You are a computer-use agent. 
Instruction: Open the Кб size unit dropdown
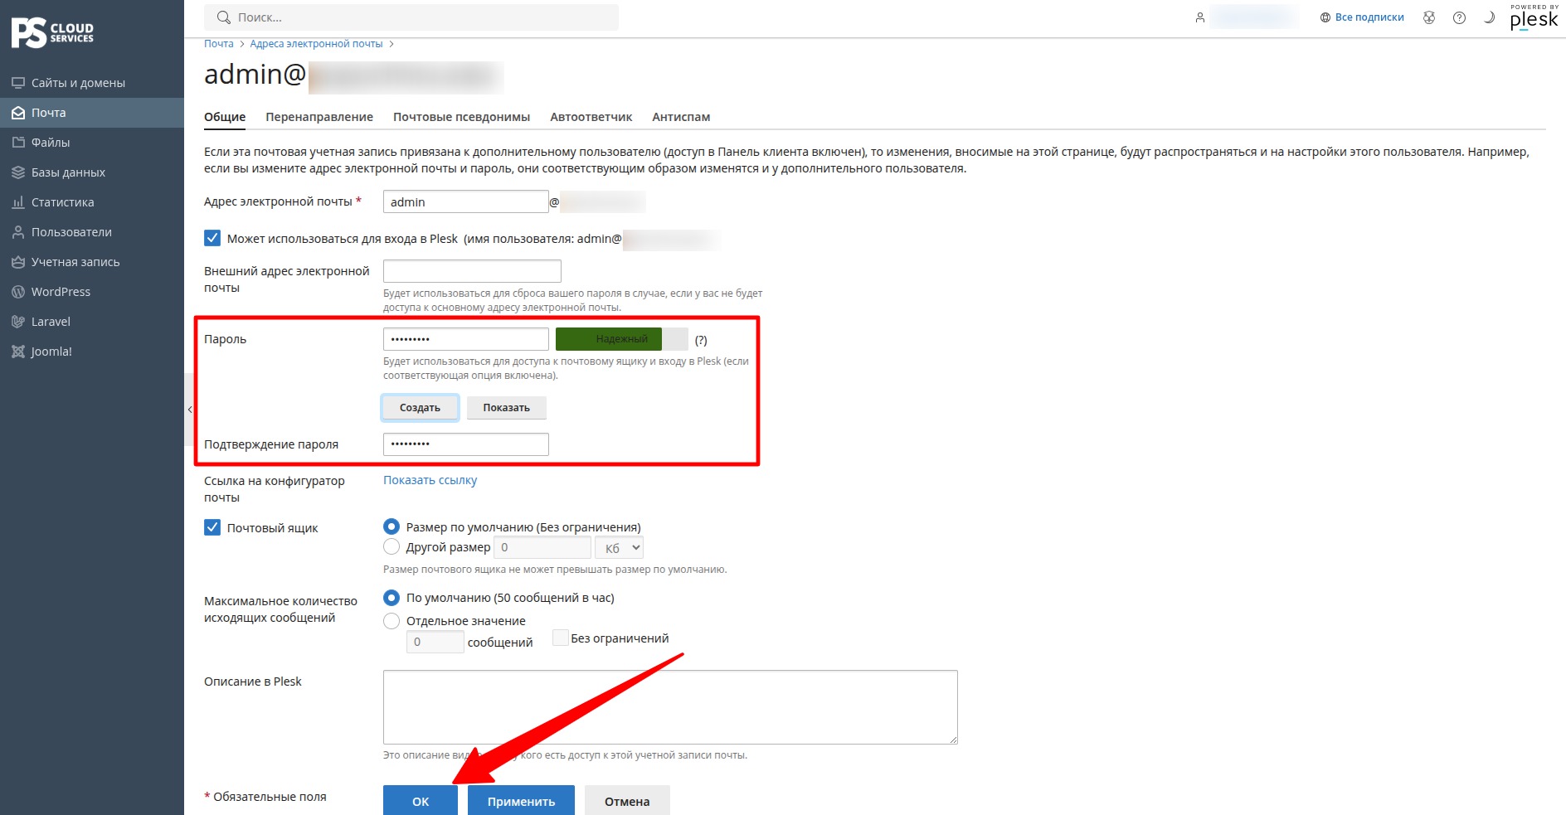coord(619,548)
